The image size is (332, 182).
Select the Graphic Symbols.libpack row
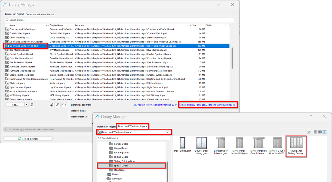[117, 75]
